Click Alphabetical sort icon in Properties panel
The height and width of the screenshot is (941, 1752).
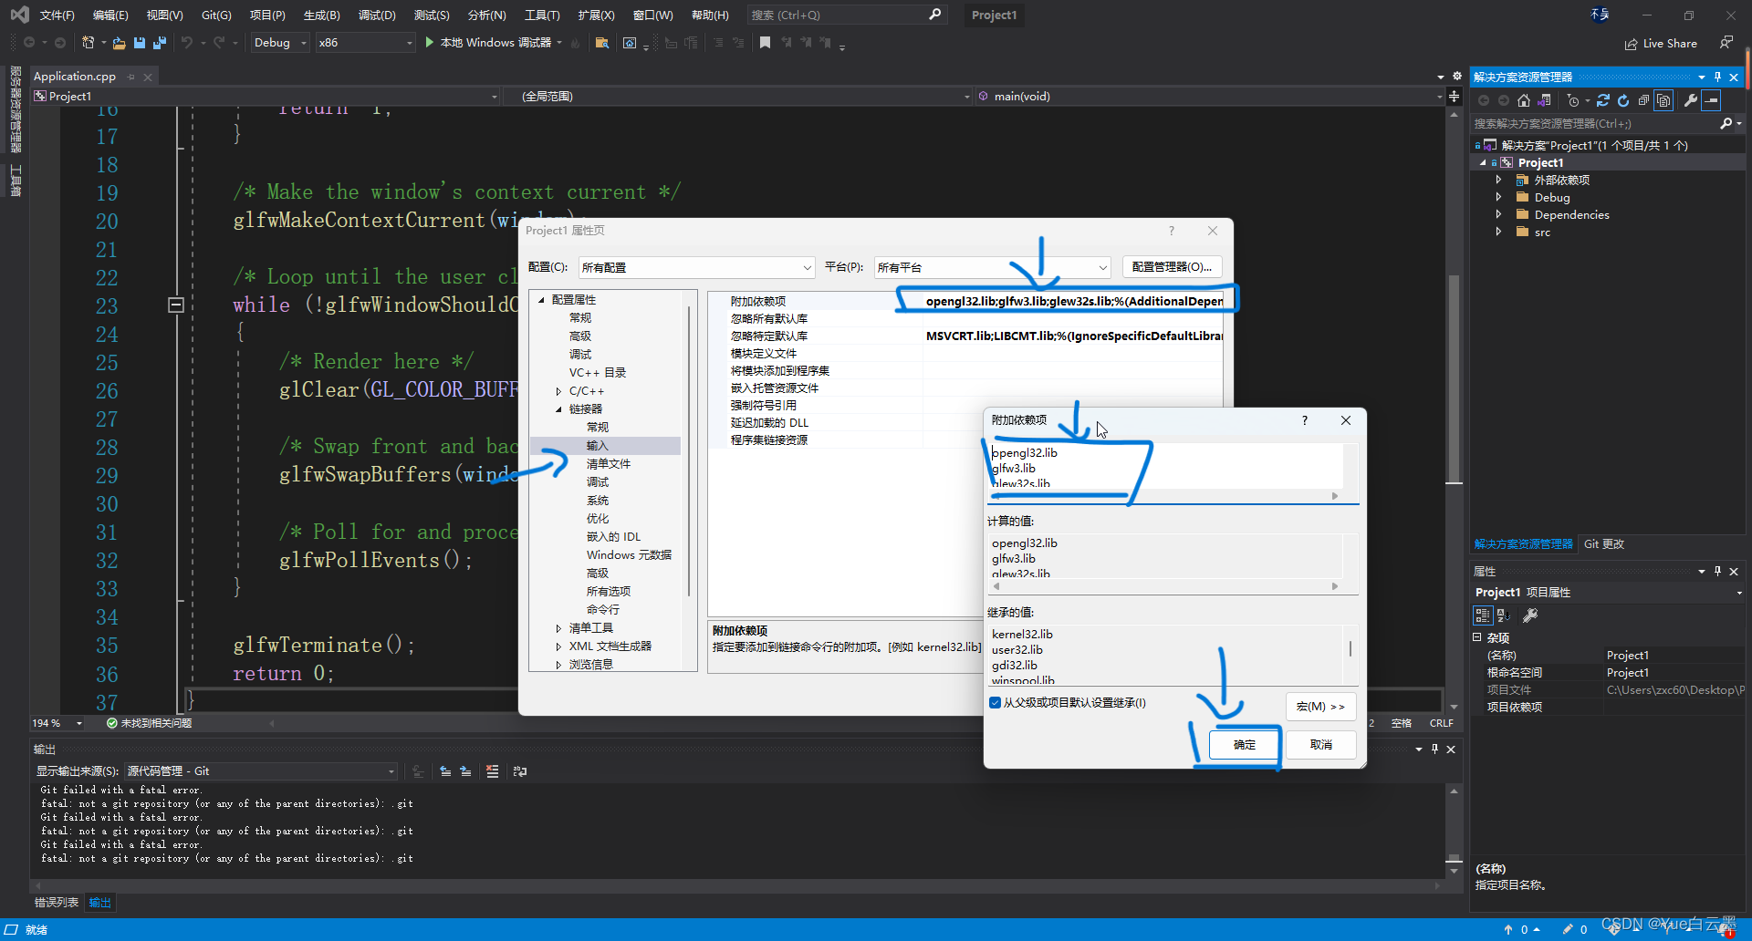pos(1504,615)
